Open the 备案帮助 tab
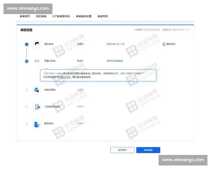This screenshot has height=169, width=211. (x=103, y=16)
